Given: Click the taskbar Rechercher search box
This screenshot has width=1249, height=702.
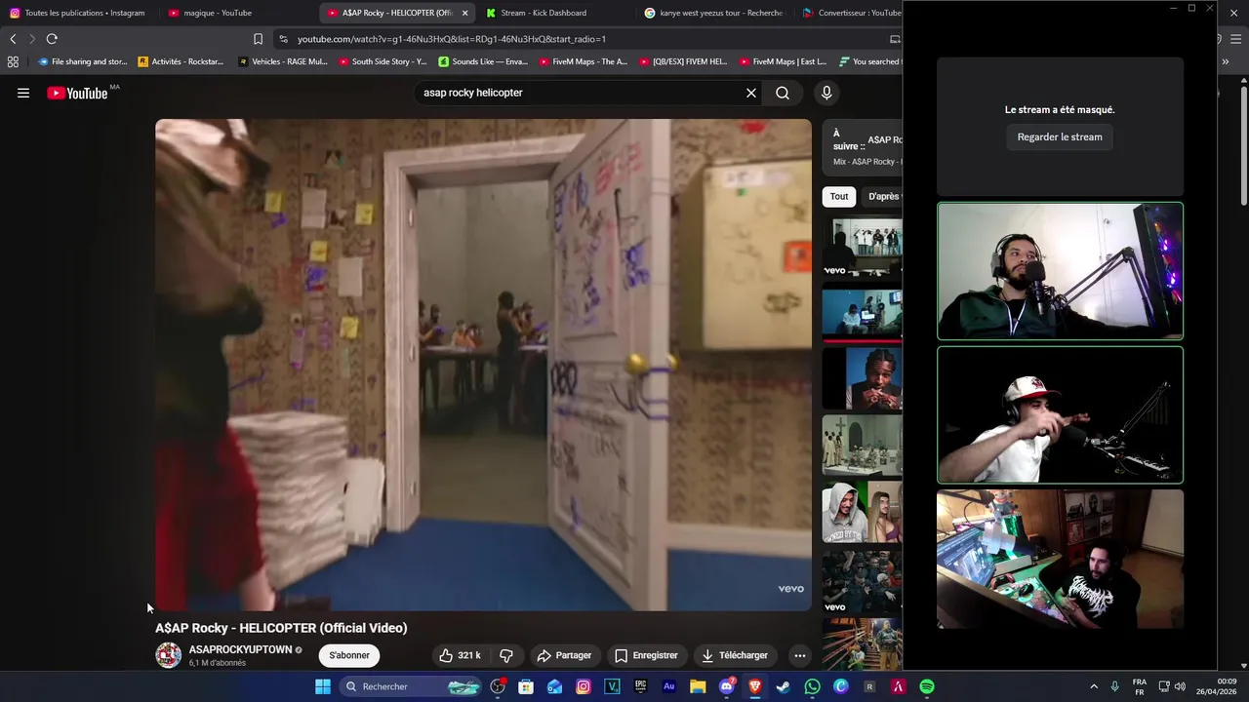Looking at the screenshot, I should pyautogui.click(x=411, y=686).
